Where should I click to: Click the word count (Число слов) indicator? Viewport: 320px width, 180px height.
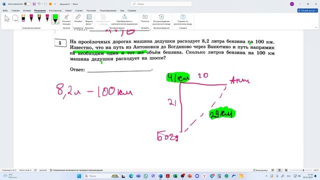click(x=25, y=170)
